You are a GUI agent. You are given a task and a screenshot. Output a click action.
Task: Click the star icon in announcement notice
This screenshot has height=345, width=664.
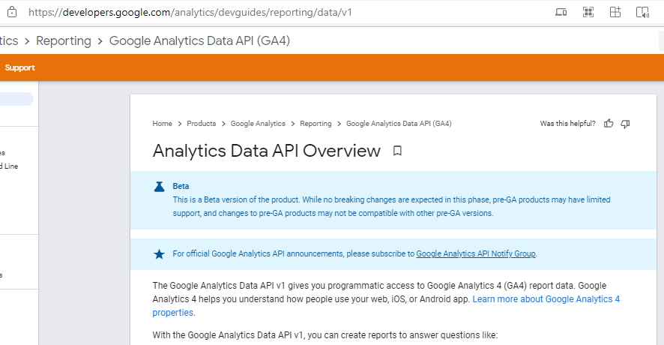(x=159, y=254)
